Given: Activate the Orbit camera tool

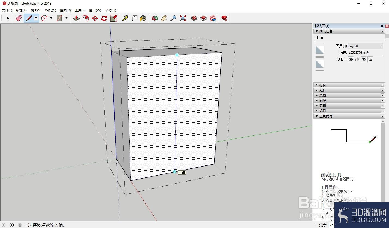Looking at the screenshot, I should click(155, 18).
